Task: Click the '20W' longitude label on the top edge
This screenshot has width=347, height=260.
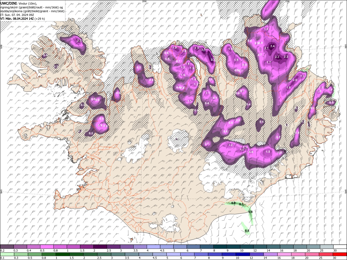Action: (144, 1)
